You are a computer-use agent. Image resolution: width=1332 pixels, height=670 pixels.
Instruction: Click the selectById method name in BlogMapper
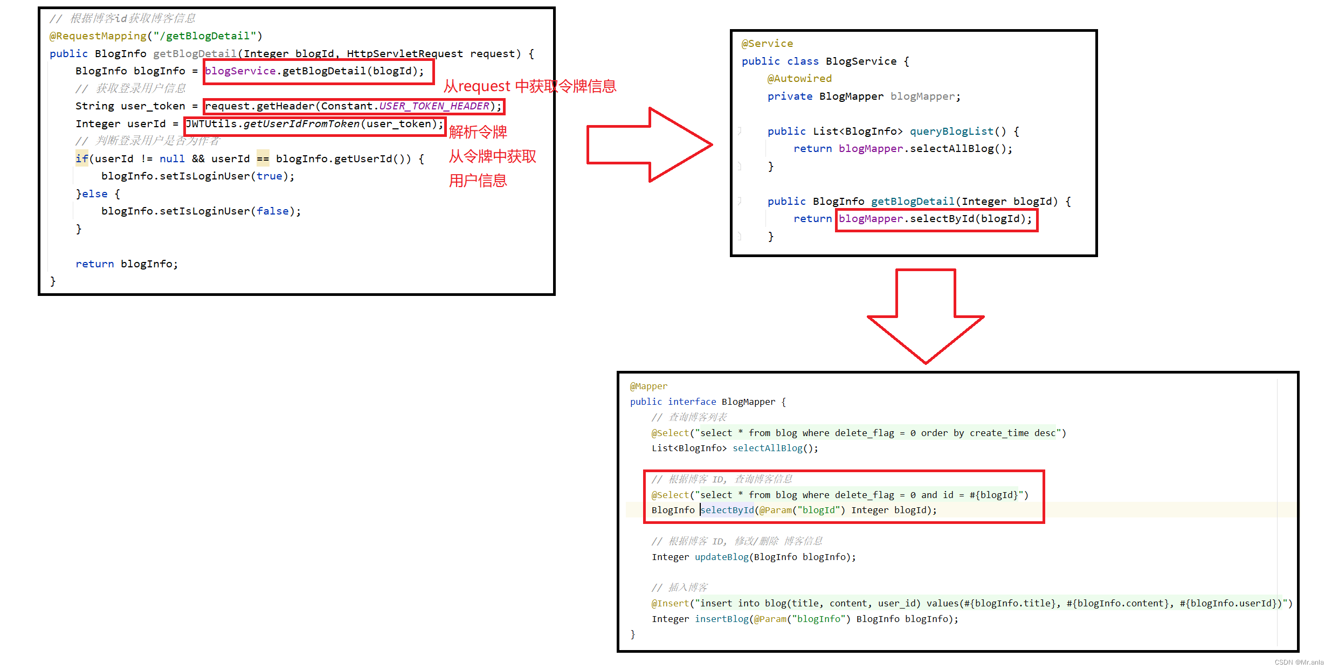(x=727, y=510)
